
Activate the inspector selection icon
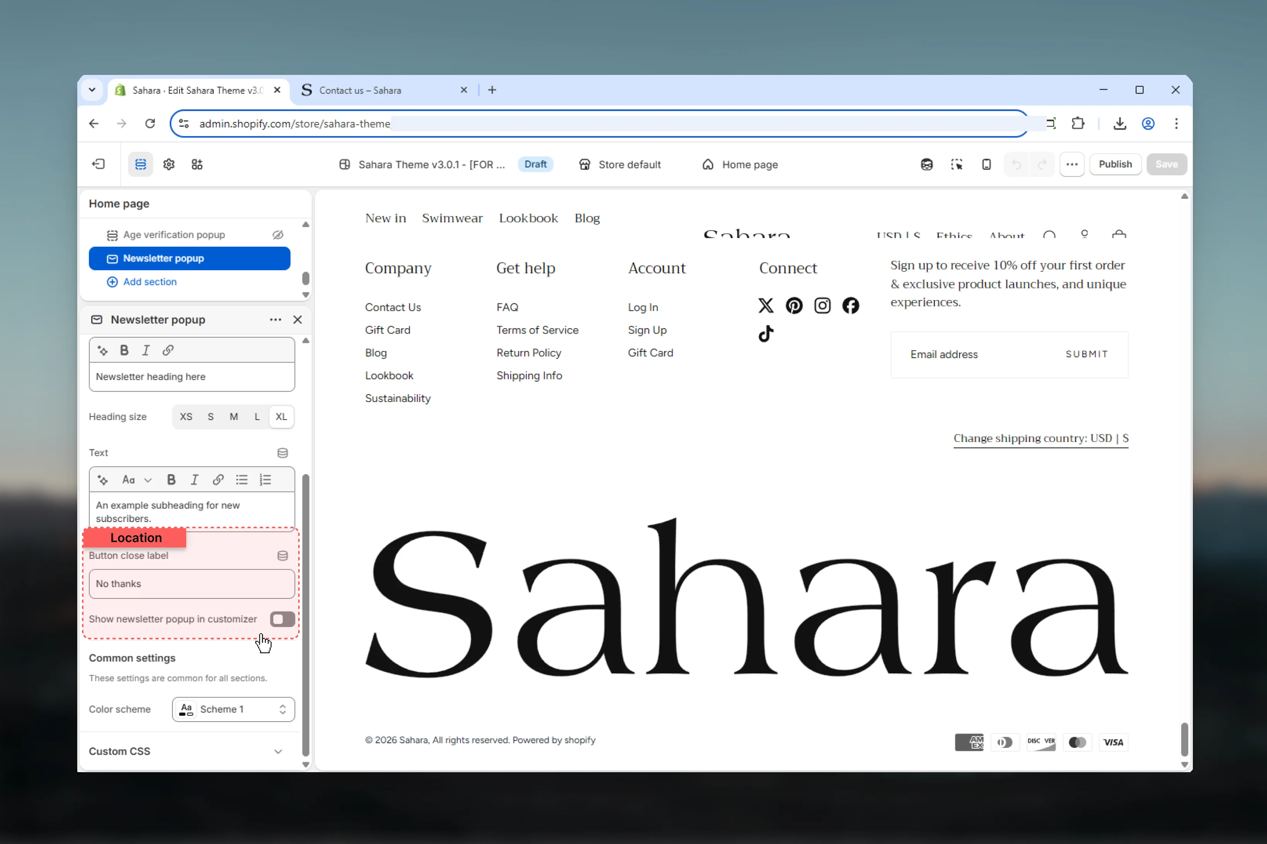point(956,164)
